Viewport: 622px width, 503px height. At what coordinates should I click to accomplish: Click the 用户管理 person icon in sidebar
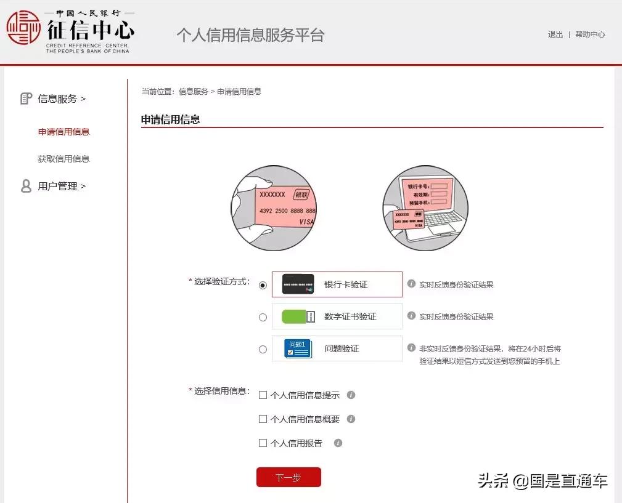pyautogui.click(x=25, y=186)
